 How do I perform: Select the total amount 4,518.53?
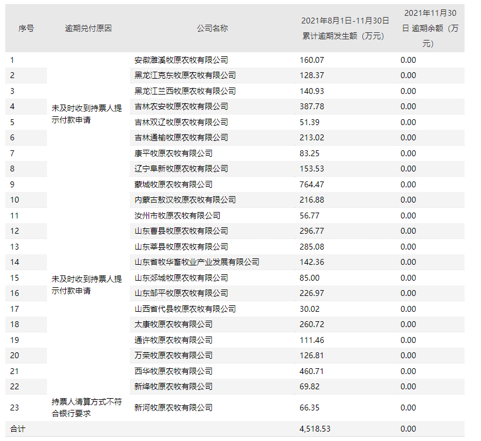[315, 429]
